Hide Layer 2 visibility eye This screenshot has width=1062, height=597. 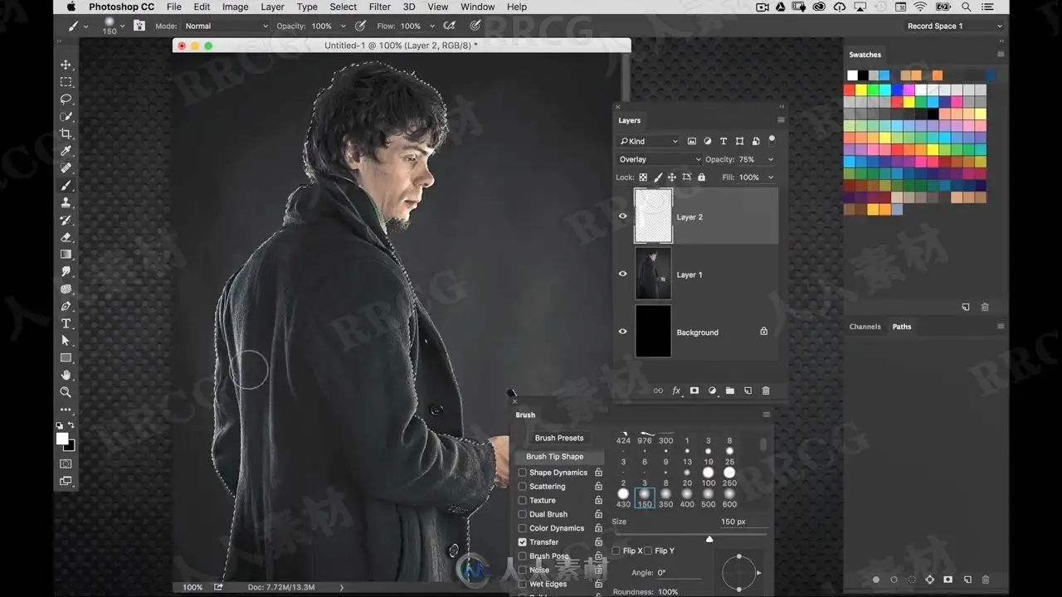tap(623, 216)
